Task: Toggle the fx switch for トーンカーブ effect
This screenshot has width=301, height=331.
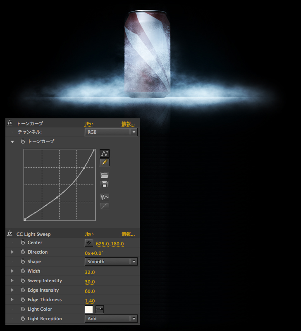Action: coord(10,123)
